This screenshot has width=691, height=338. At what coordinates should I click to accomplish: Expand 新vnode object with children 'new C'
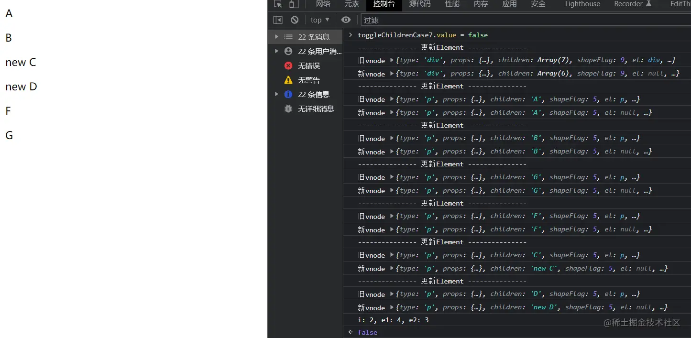[392, 269]
